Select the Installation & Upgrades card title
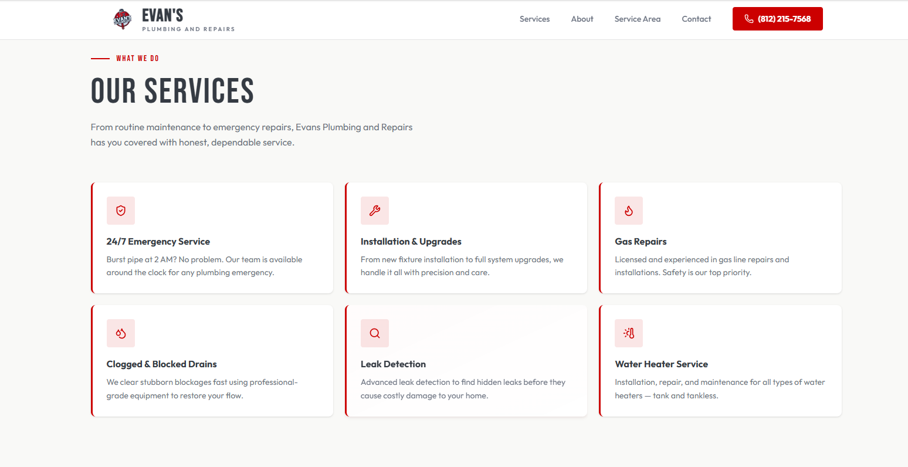Viewport: 908px width, 467px height. tap(411, 242)
